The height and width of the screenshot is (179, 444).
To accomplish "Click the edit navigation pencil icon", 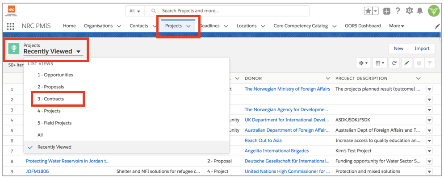I will point(437,26).
